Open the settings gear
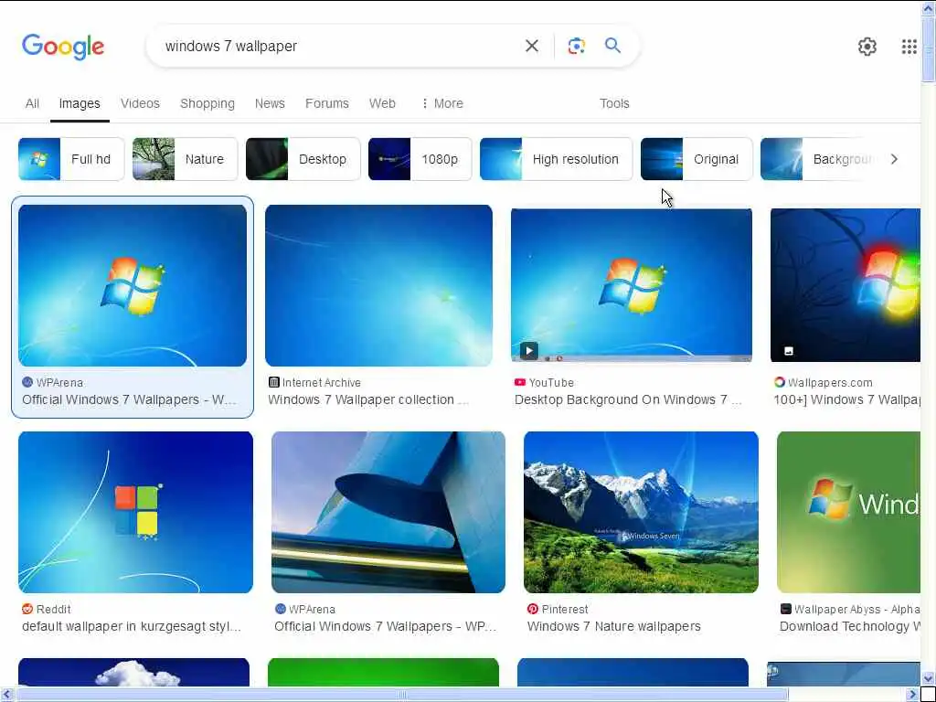936x702 pixels. 867,47
